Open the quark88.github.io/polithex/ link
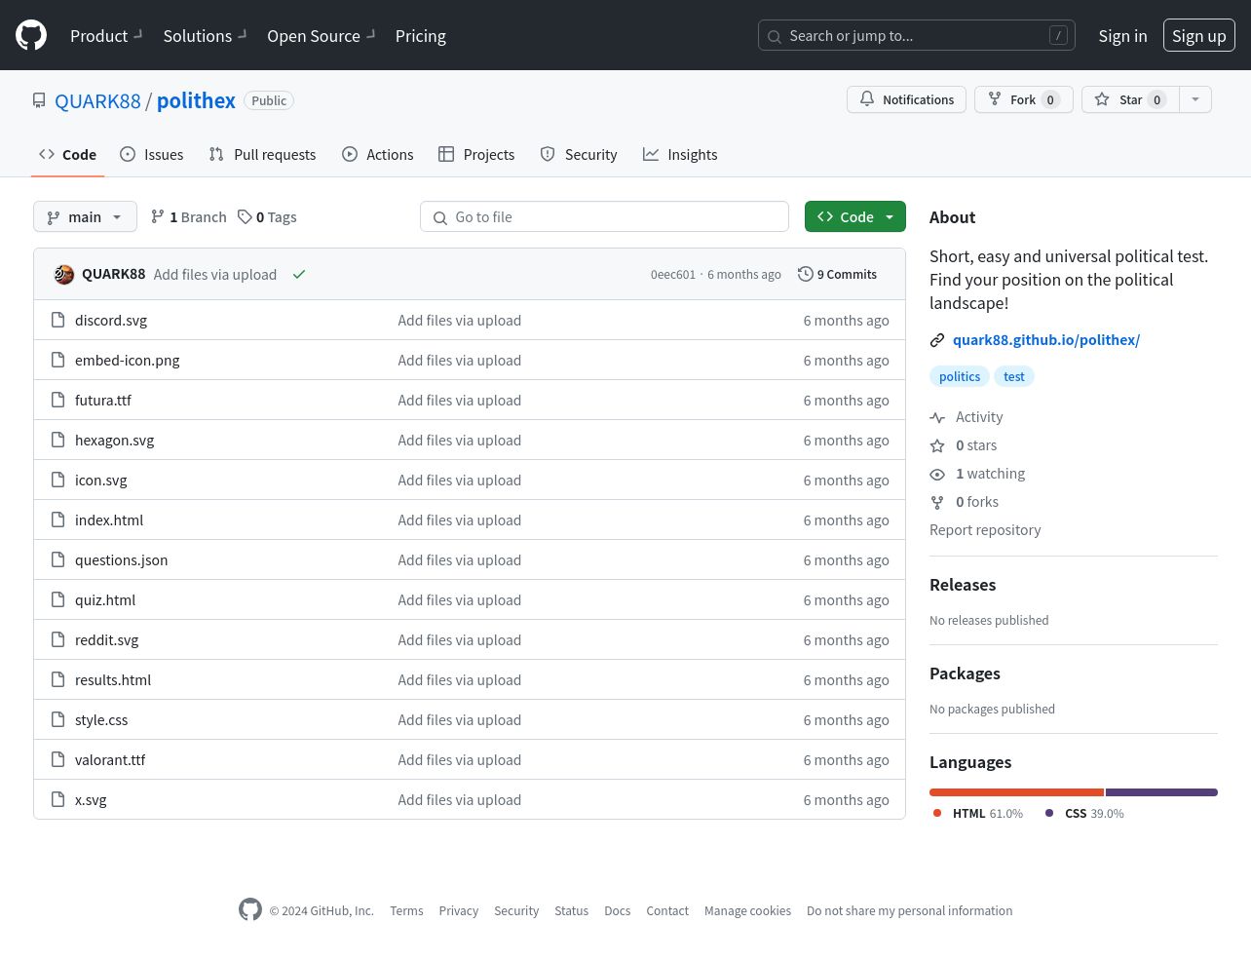 point(1046,340)
